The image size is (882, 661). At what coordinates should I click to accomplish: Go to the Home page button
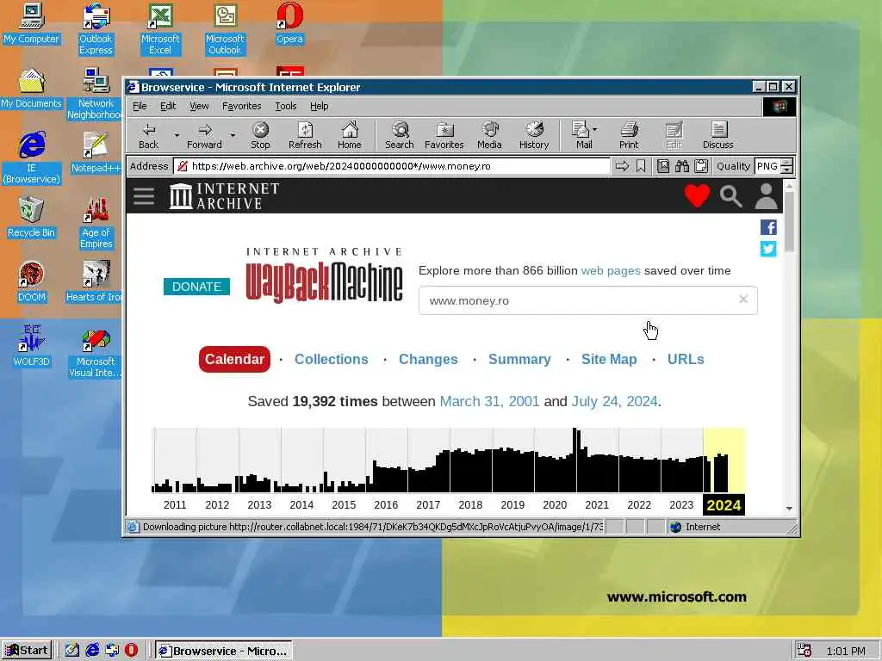[x=350, y=136]
